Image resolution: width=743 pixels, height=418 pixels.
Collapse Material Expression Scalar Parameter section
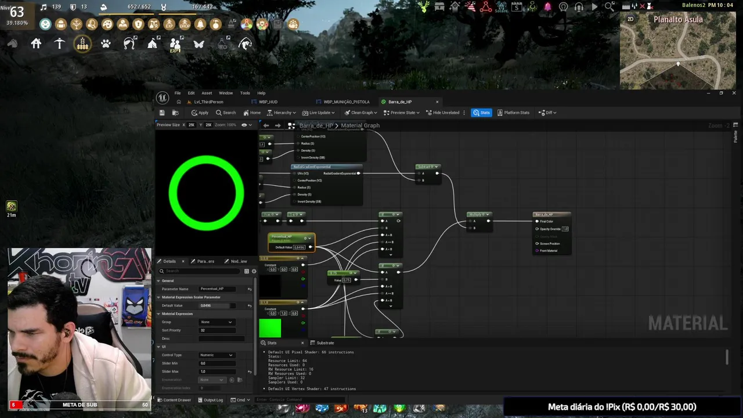[158, 297]
